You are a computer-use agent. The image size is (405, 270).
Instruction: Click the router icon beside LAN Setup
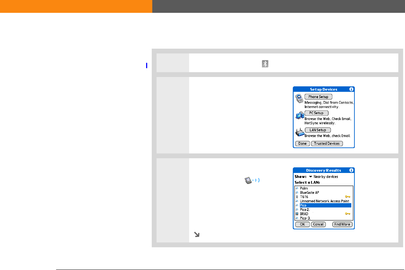coord(300,132)
